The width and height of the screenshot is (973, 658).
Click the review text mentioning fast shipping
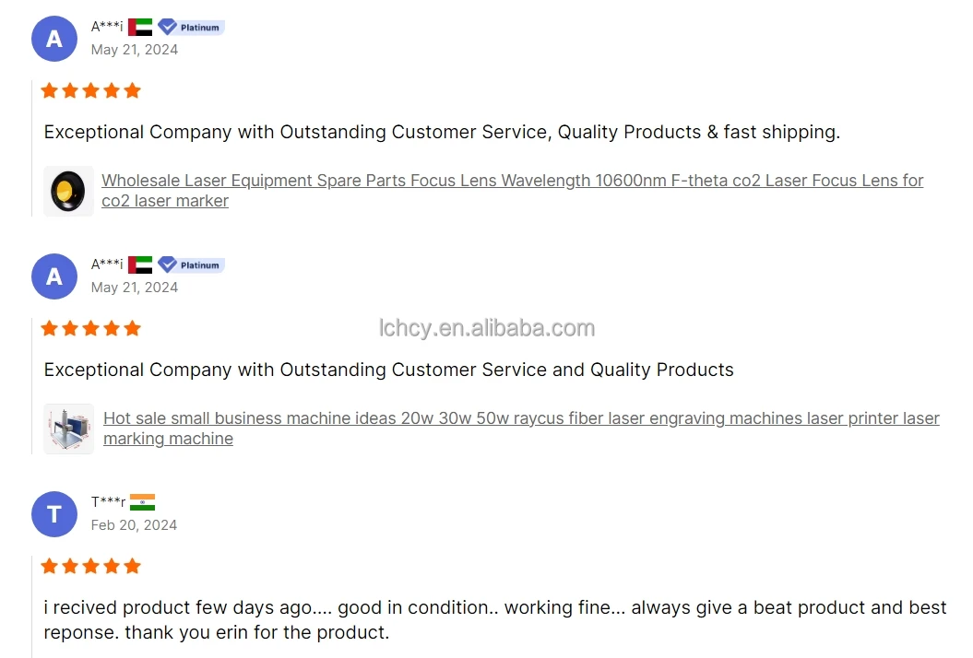pos(442,132)
